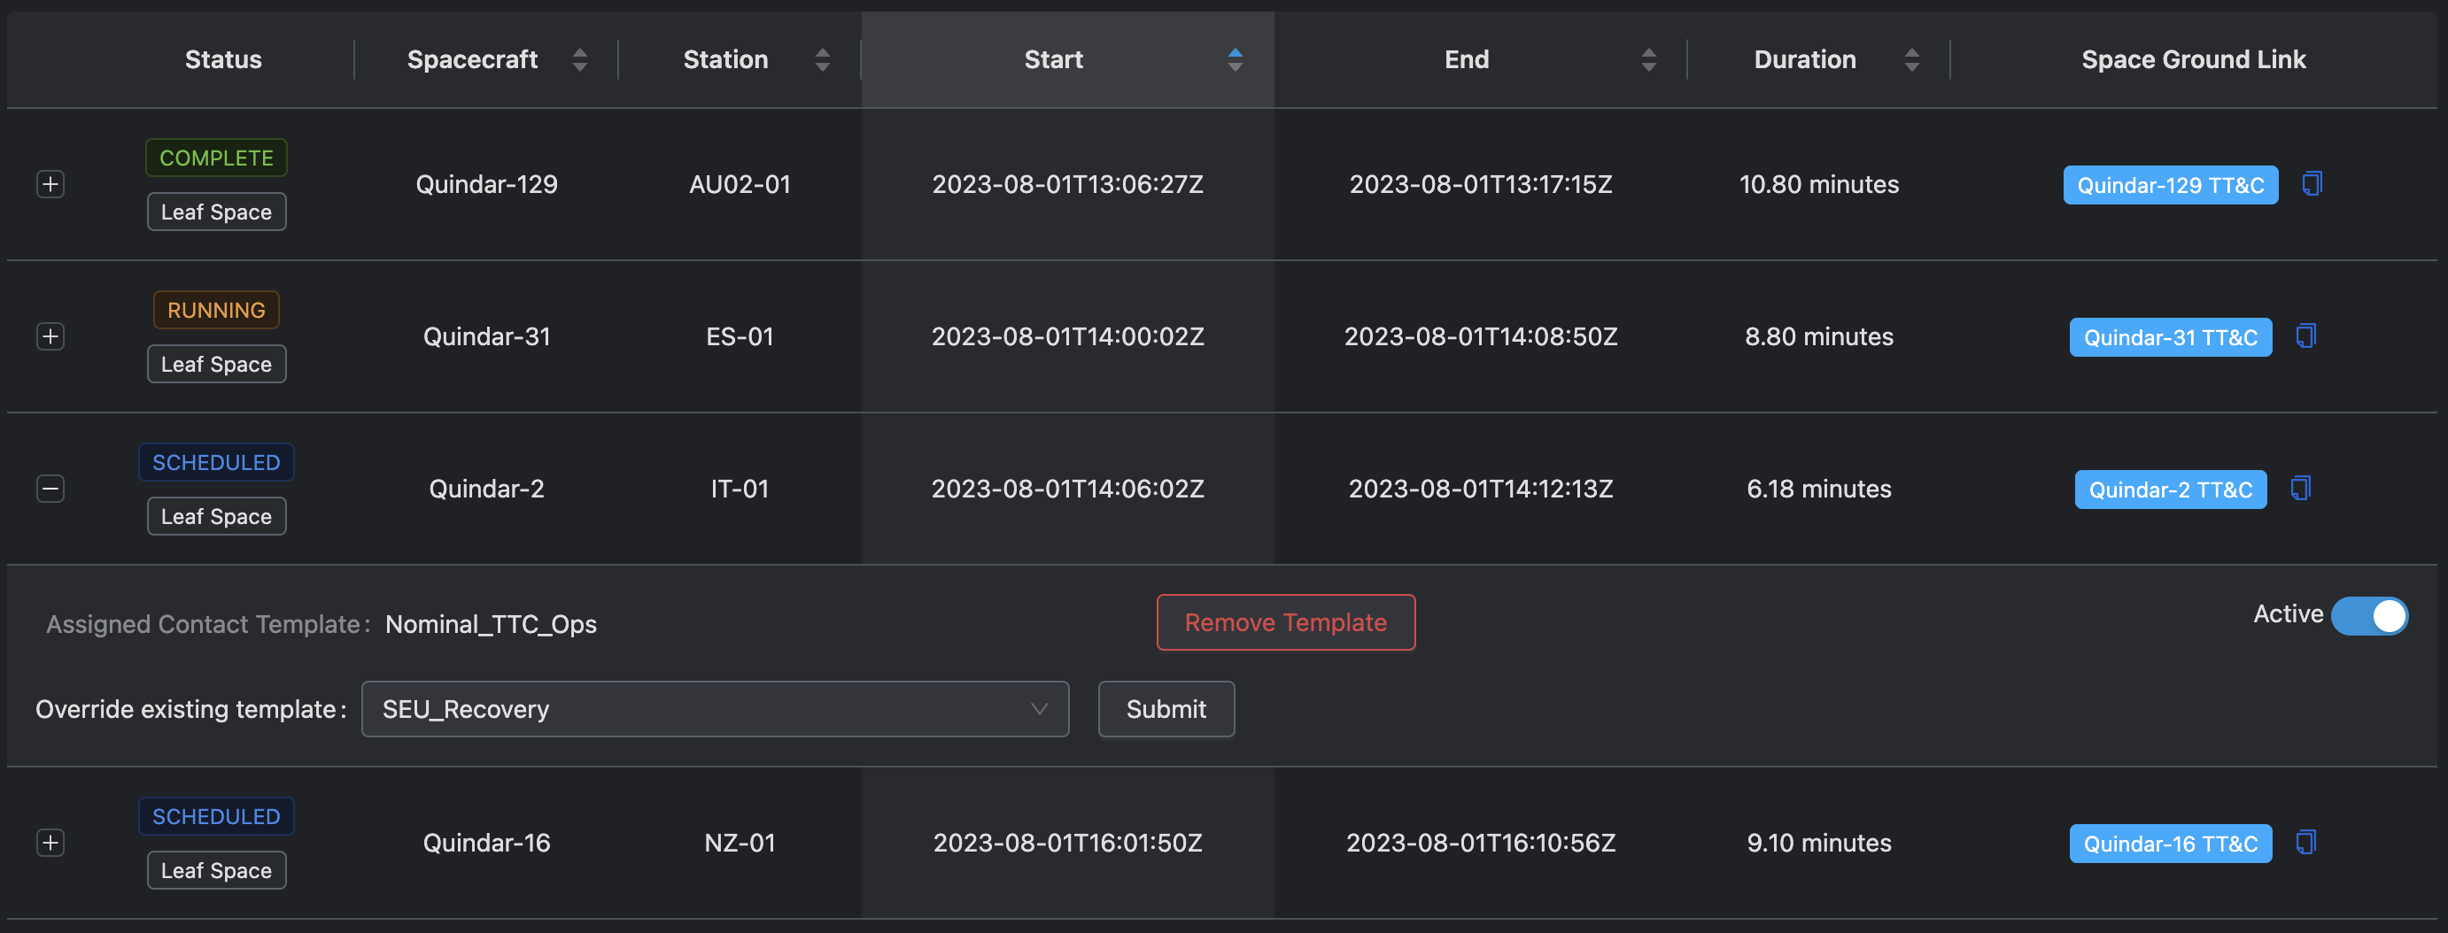Copy the Quindar-16 TT&C link
This screenshot has height=933, width=2448.
(x=2305, y=842)
